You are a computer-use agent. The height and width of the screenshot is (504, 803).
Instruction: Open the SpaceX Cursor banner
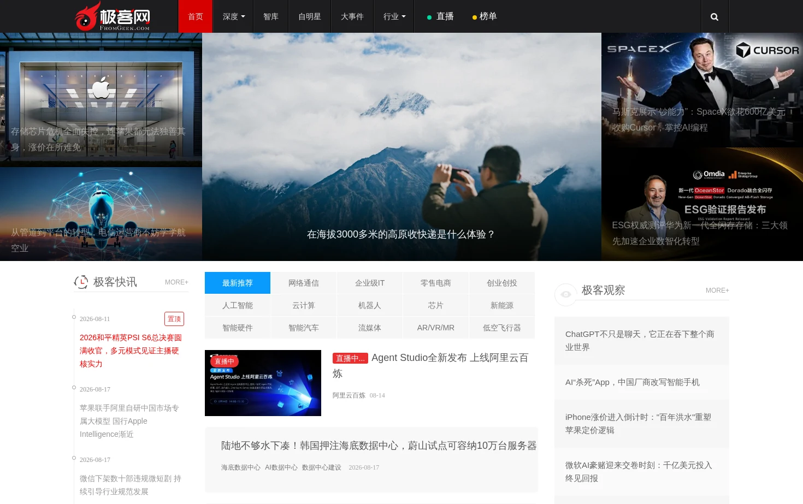pos(702,90)
